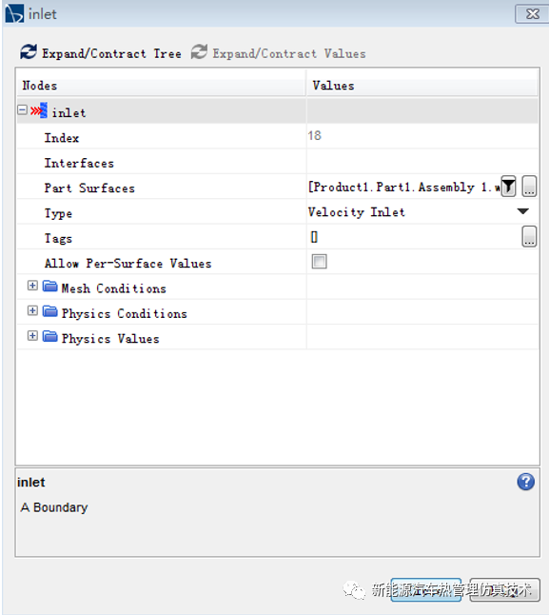Click the blue help question mark icon

(x=525, y=482)
